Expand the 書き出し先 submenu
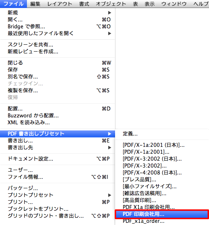The image size is (209, 225). pyautogui.click(x=58, y=148)
